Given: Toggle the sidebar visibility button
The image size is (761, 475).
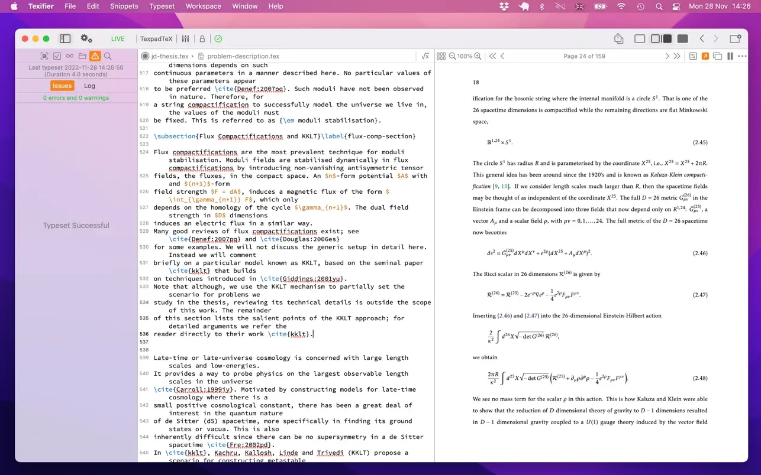Looking at the screenshot, I should [x=65, y=38].
